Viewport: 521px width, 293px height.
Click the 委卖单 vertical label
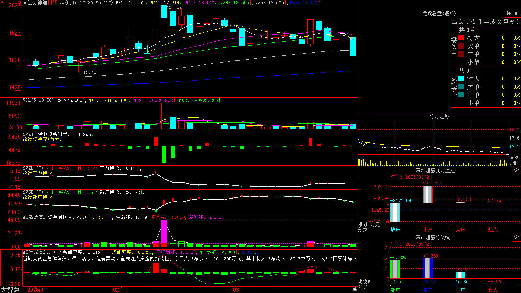454,87
